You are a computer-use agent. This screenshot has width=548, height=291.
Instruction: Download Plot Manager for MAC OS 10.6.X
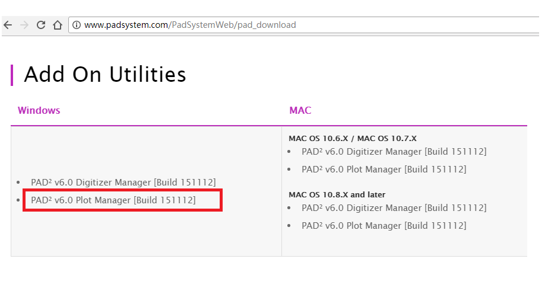[384, 170]
